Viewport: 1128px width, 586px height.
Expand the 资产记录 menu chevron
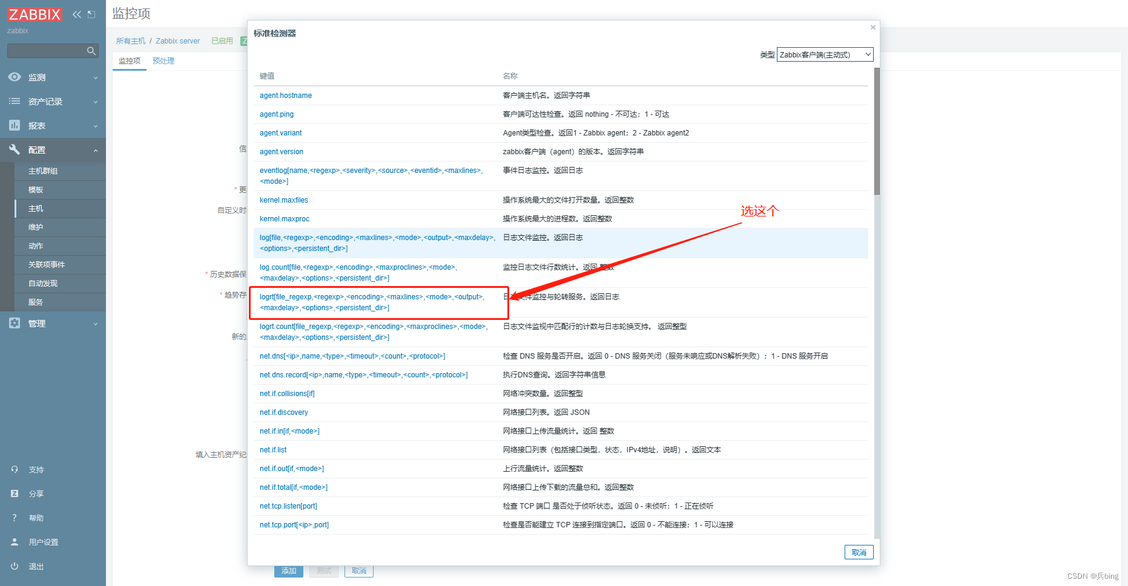click(96, 102)
